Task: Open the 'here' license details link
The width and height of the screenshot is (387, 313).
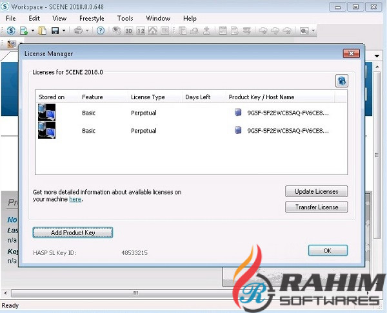Action: (75, 199)
